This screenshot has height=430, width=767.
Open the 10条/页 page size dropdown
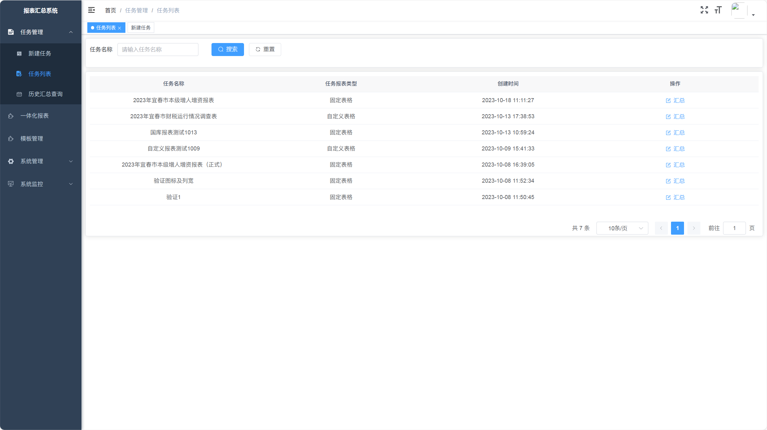[622, 228]
